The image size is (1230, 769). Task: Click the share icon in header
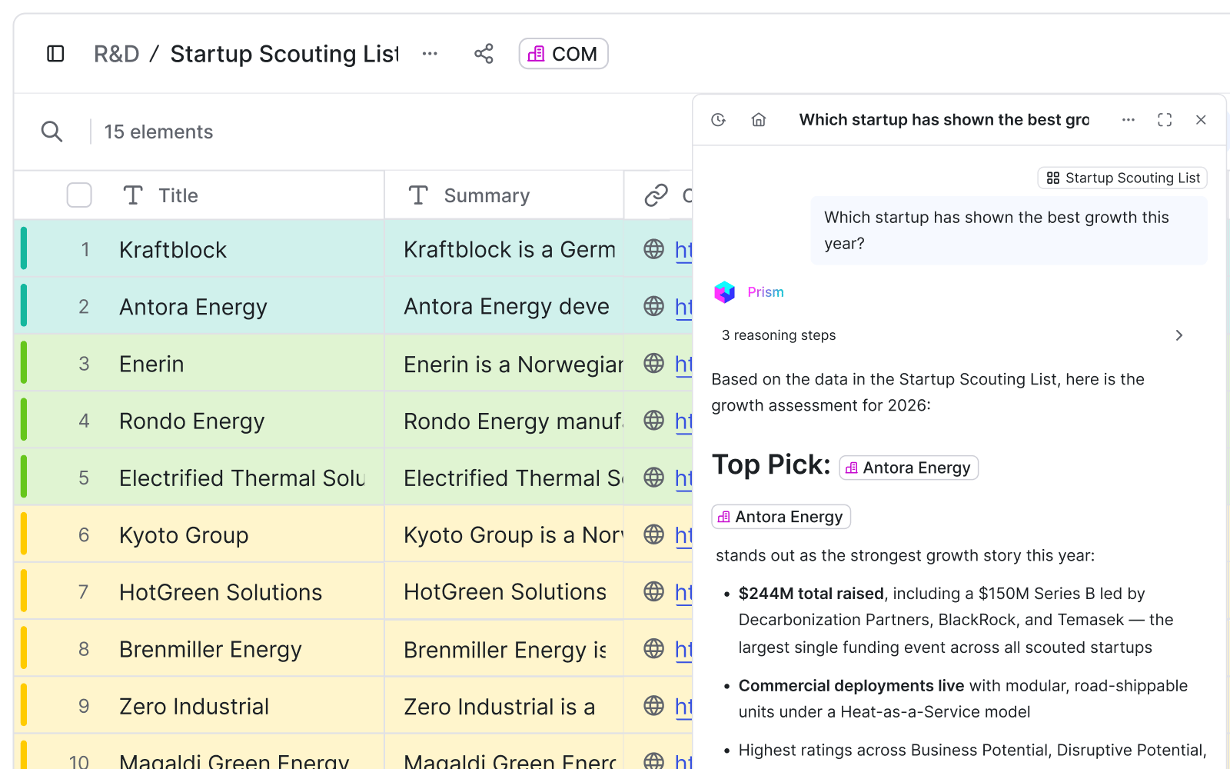[x=484, y=54]
